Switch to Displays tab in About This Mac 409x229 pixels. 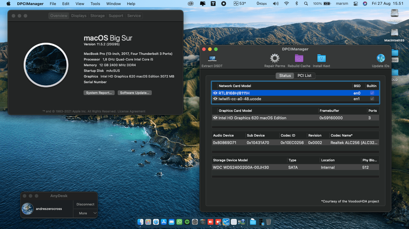tap(79, 16)
